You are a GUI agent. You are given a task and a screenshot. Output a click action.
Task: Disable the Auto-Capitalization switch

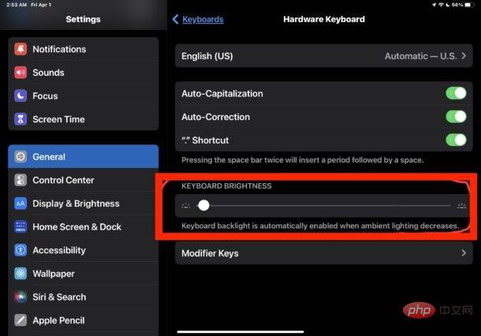coord(456,93)
